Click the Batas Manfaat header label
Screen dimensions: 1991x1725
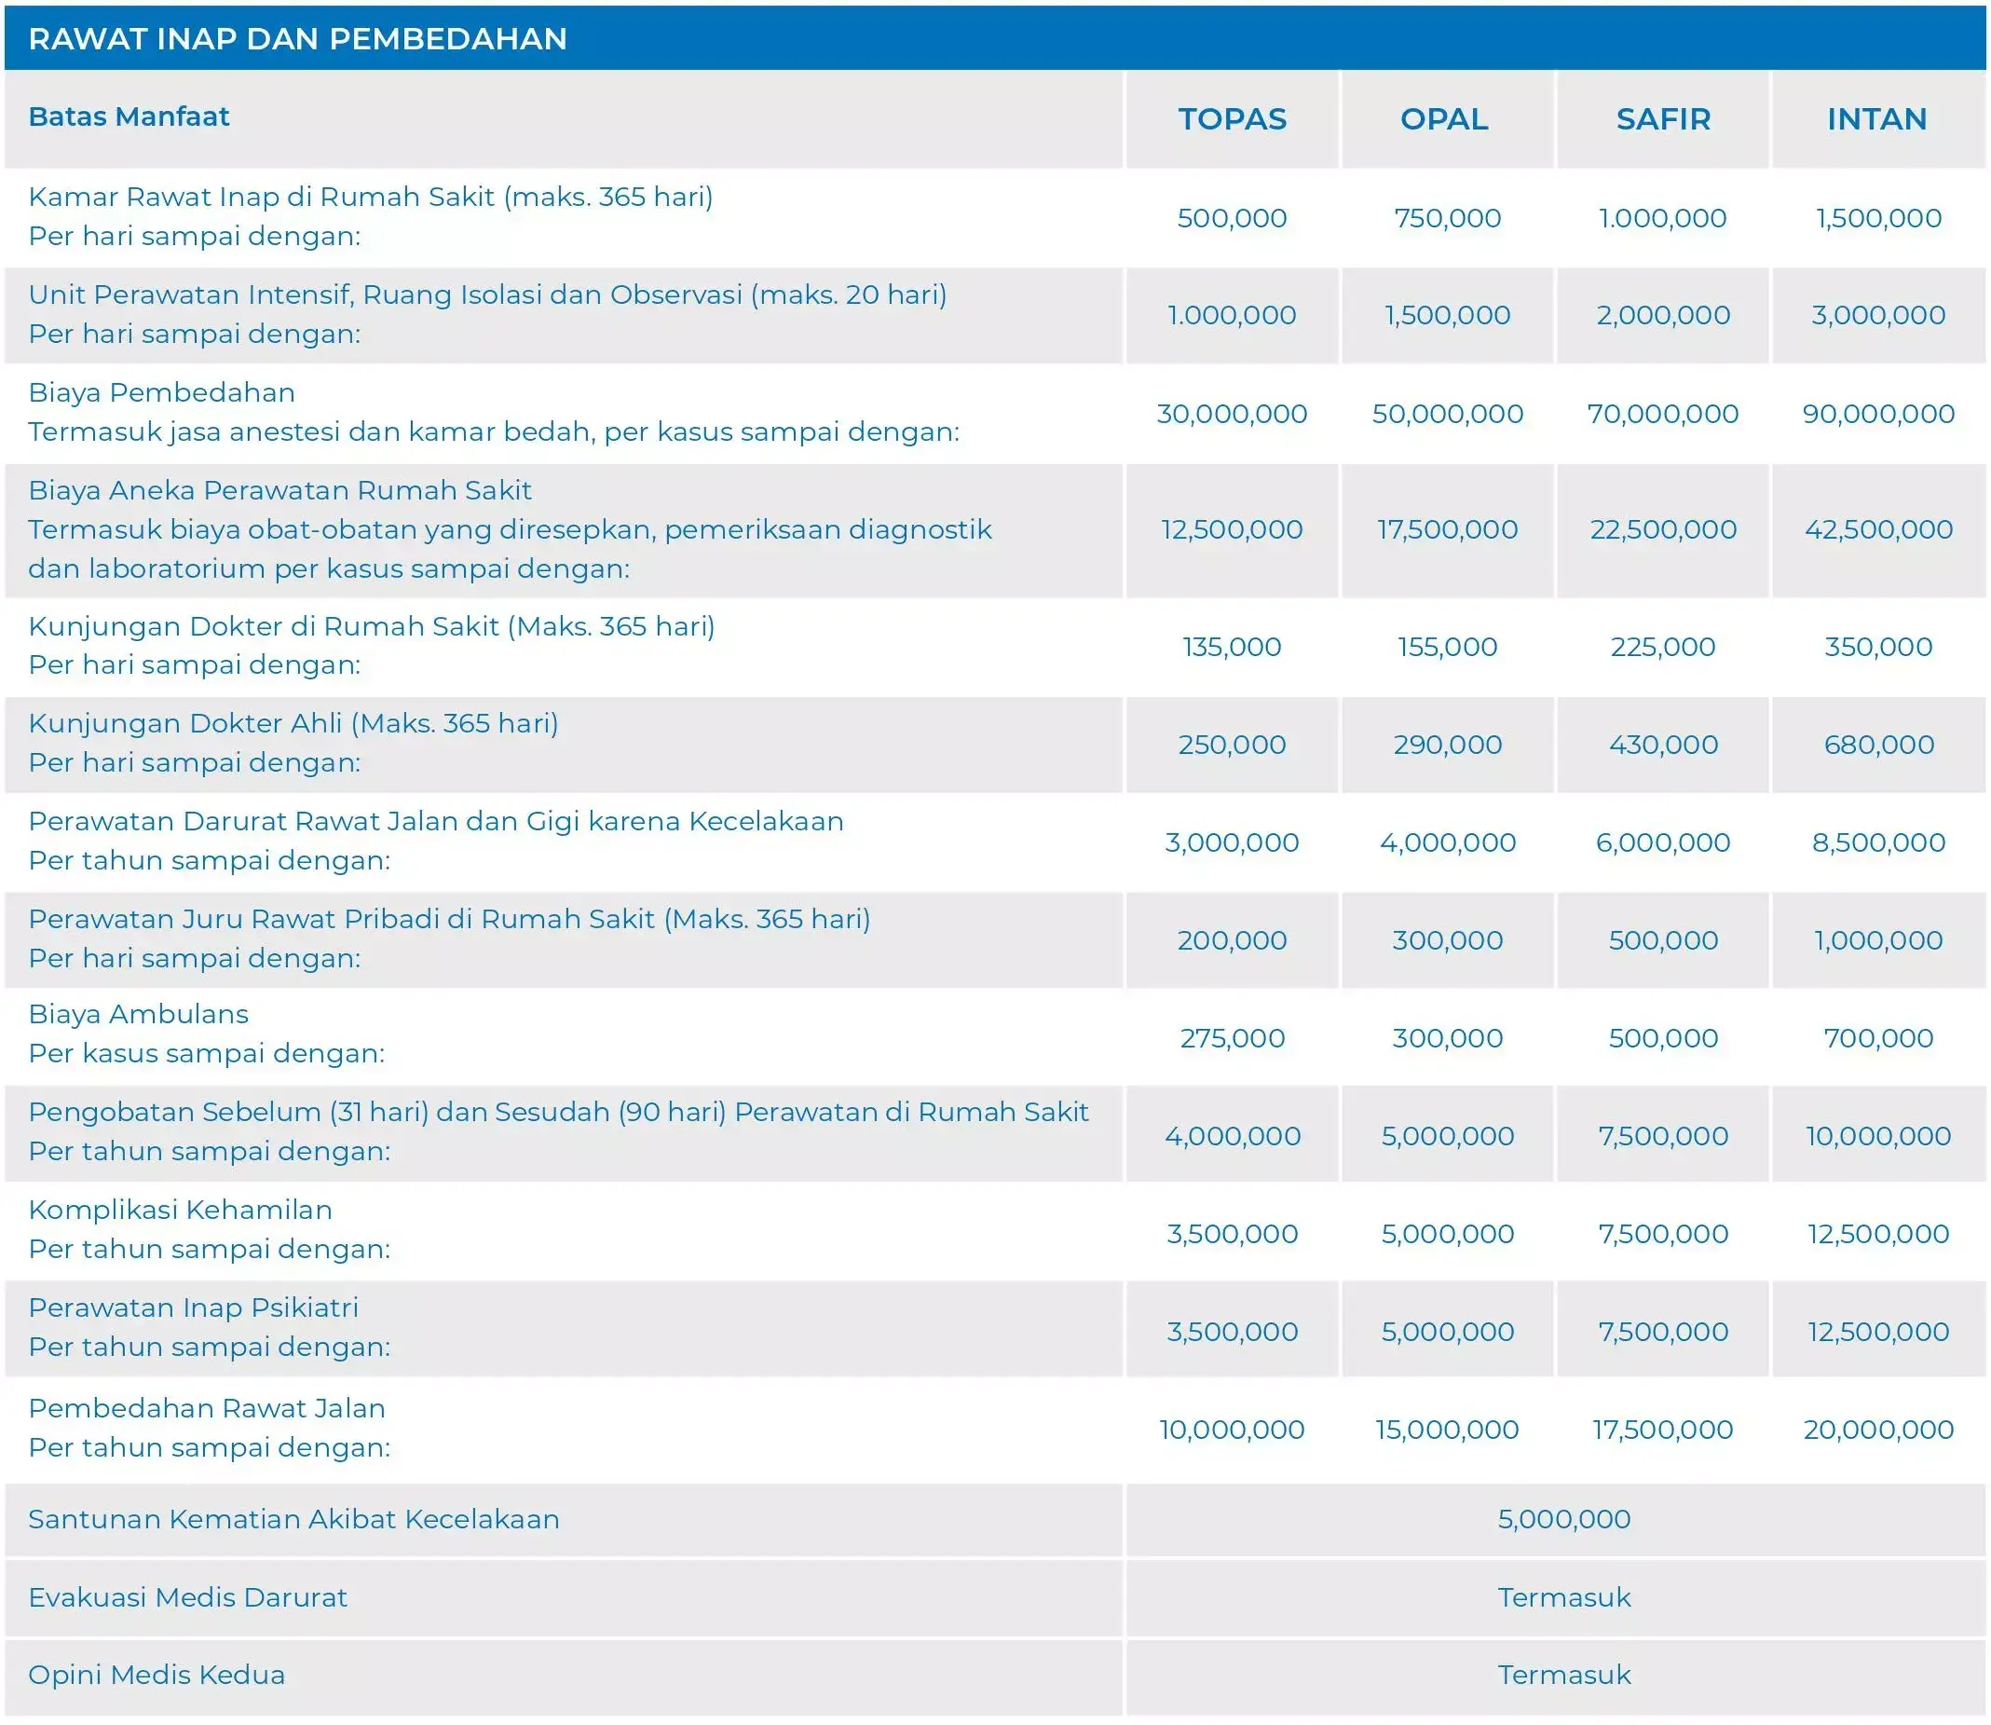pos(129,116)
